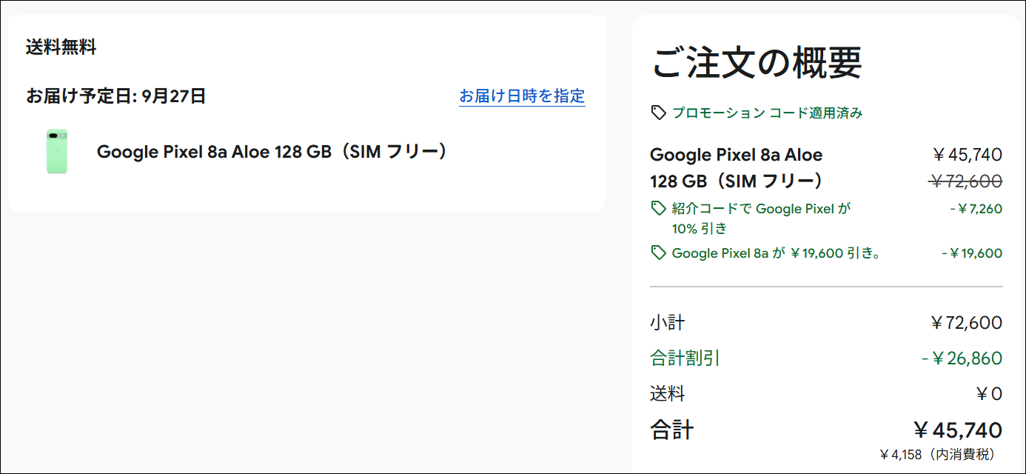Click the -¥7,260 discount amount
The image size is (1026, 474).
976,209
